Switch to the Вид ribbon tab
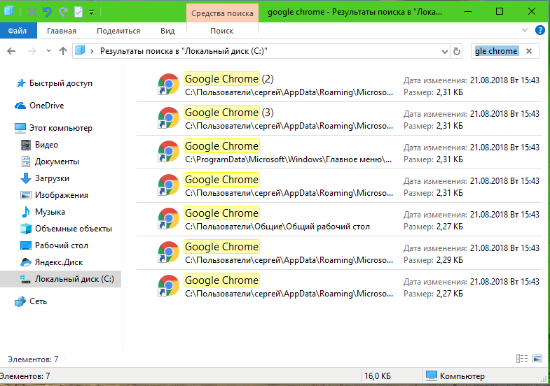The image size is (550, 386). (x=167, y=31)
